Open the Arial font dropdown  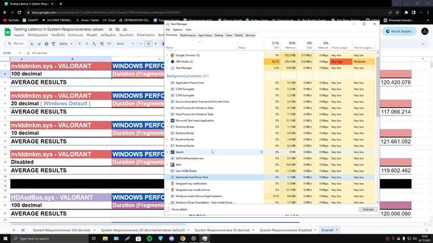pyautogui.click(x=125, y=44)
